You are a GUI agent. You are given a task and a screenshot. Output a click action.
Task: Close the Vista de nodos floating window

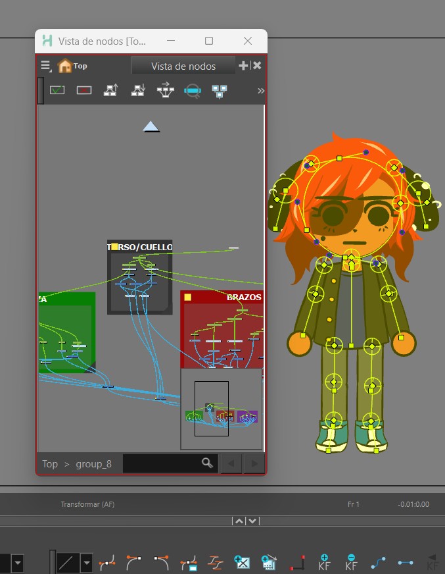coord(248,41)
